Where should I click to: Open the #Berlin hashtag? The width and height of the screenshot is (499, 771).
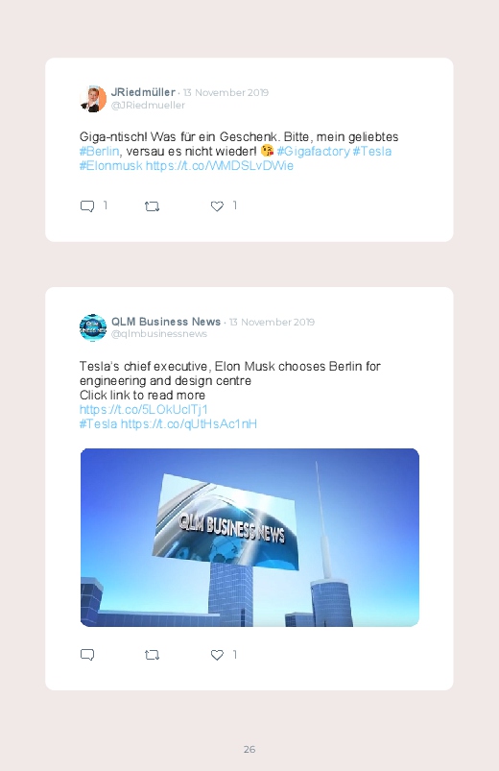99,152
